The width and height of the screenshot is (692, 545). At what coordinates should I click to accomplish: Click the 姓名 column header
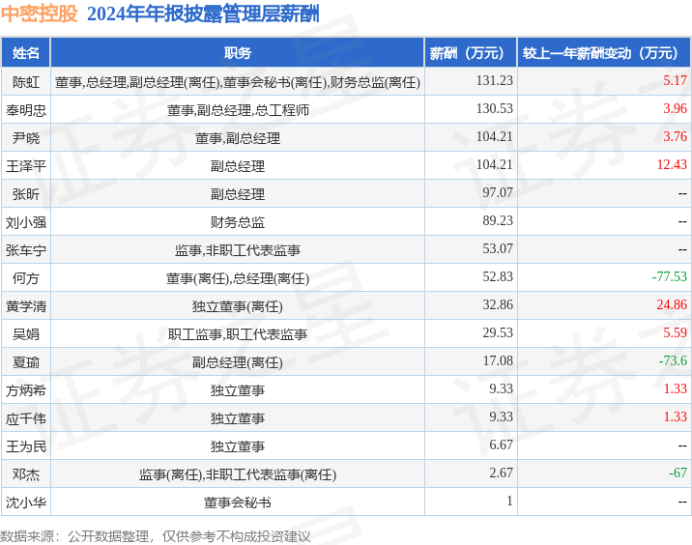coord(25,53)
